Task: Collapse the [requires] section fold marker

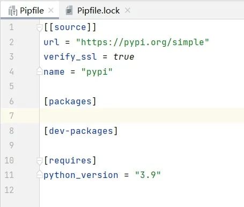Action: (39, 161)
